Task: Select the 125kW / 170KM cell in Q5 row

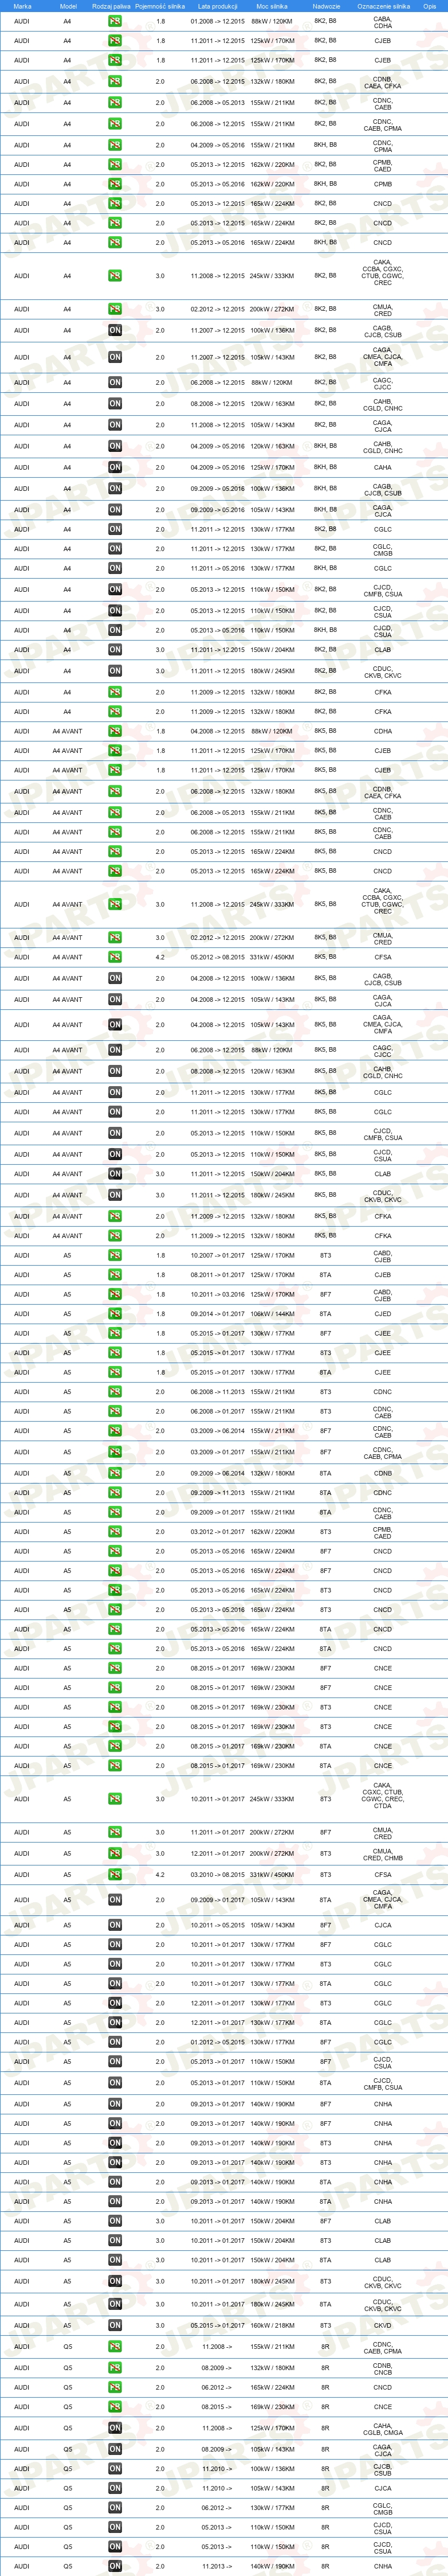Action: click(272, 2428)
